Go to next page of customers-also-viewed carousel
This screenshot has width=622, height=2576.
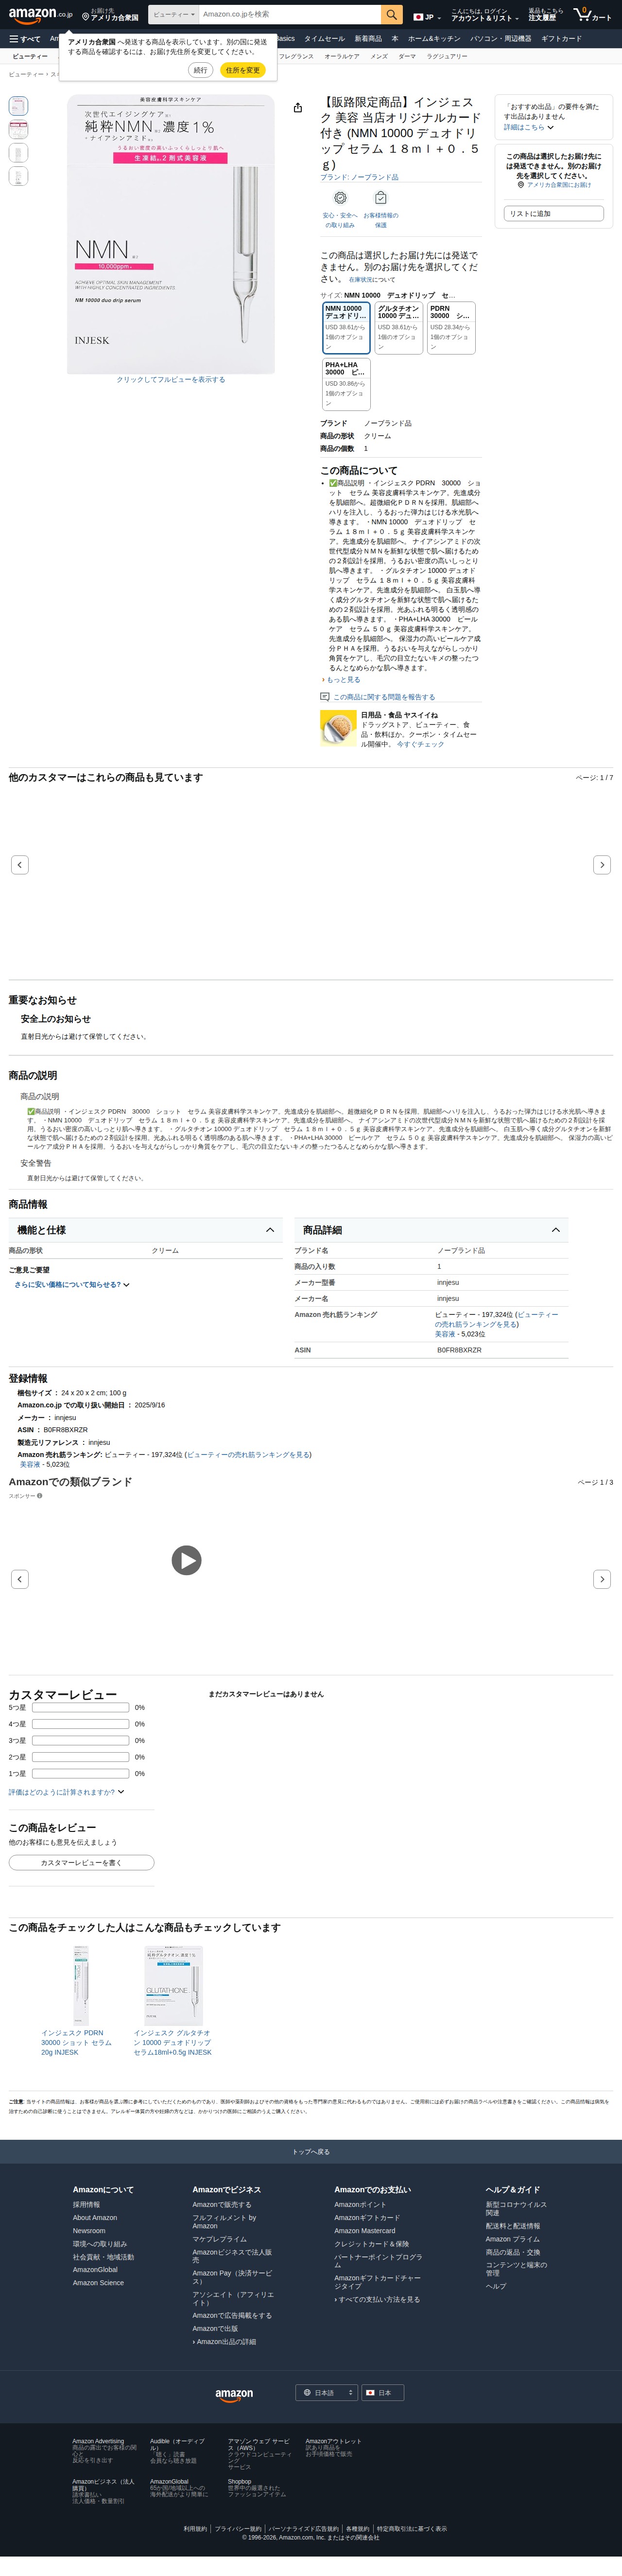(601, 864)
